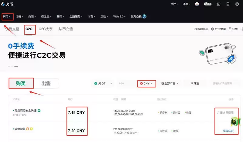Click the 100,000.00-102,999.00 CNY limit
Image resolution: width=243 pixels, height=142 pixels.
(x=128, y=114)
